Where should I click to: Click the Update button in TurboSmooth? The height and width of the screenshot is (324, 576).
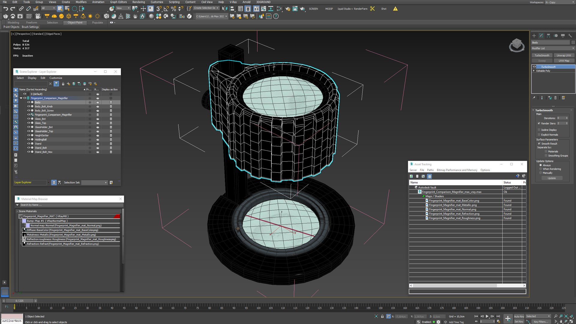coord(552,178)
